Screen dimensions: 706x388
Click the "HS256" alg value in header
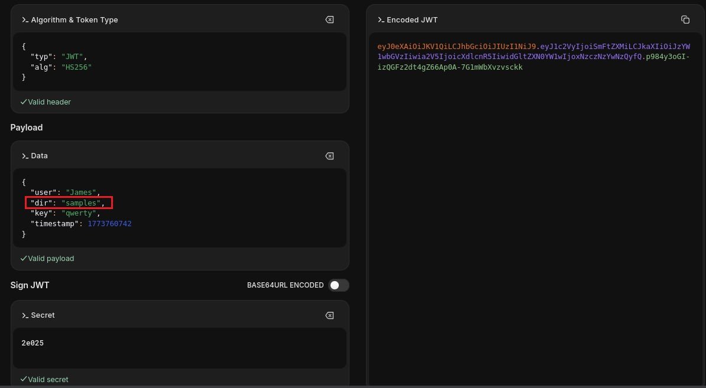pyautogui.click(x=76, y=67)
